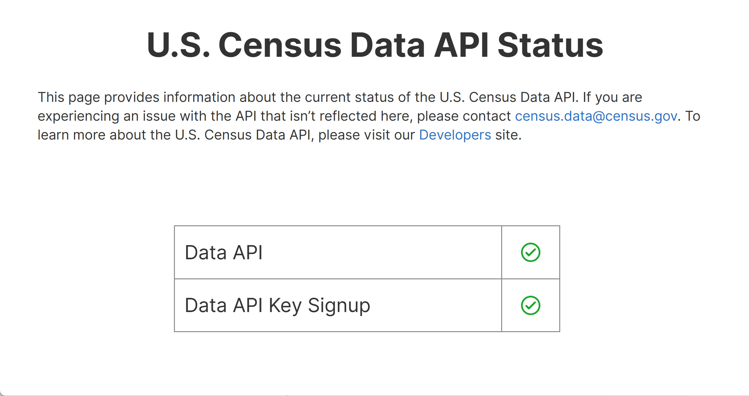
Task: Click "API" in the main page heading
Action: pyautogui.click(x=461, y=45)
